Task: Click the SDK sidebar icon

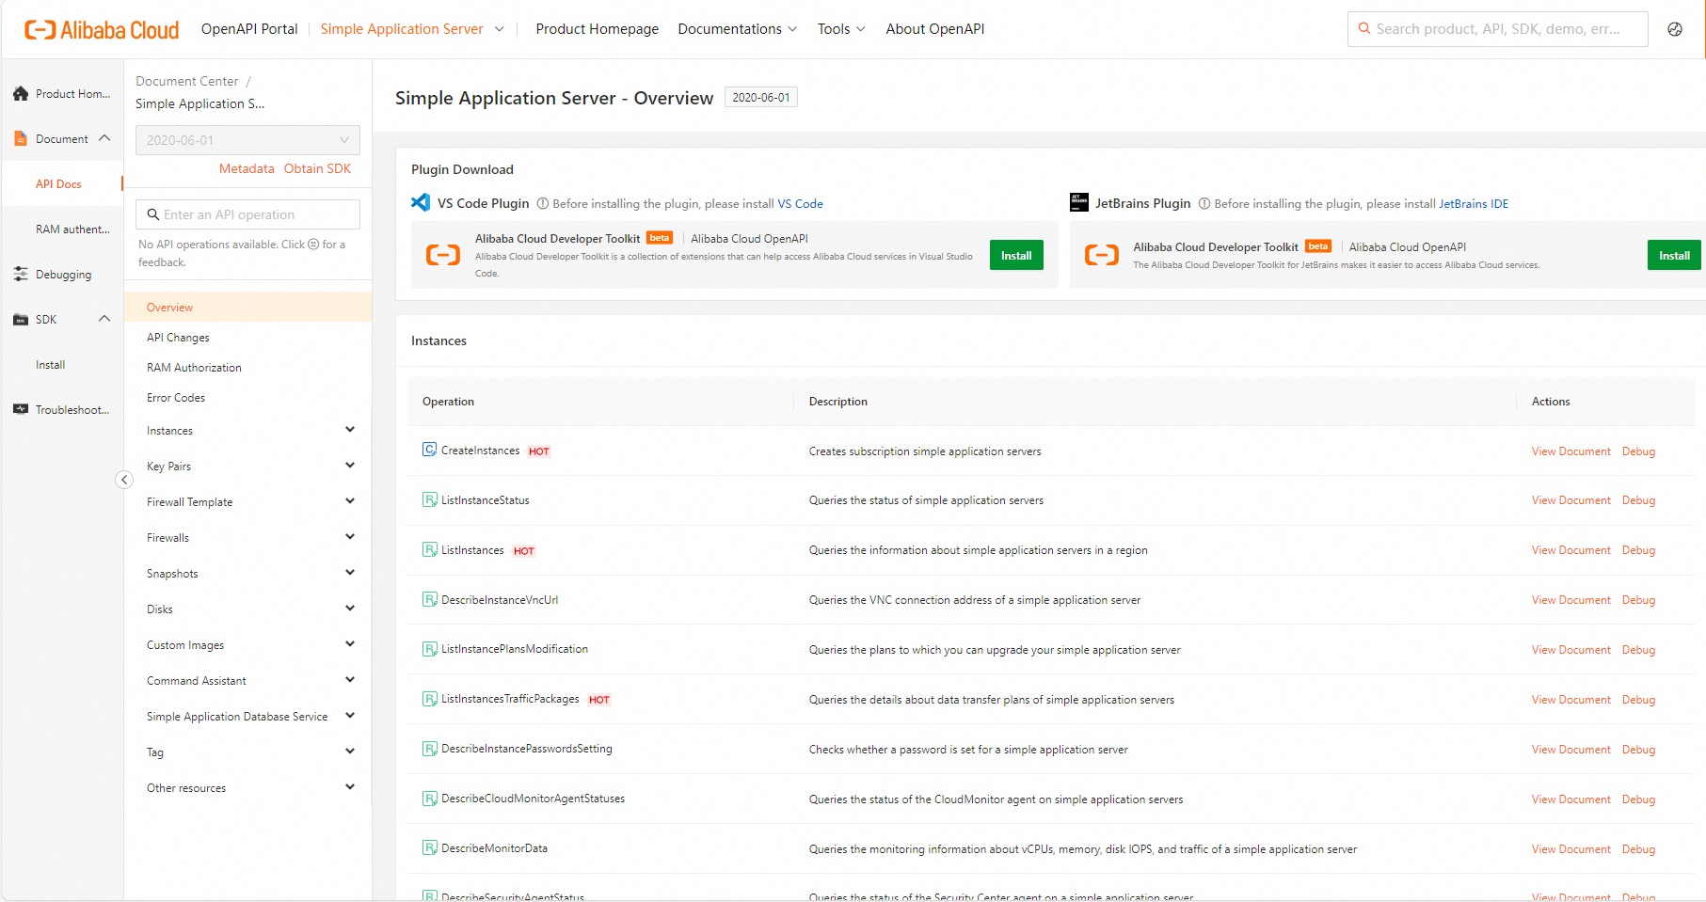Action: click(21, 320)
